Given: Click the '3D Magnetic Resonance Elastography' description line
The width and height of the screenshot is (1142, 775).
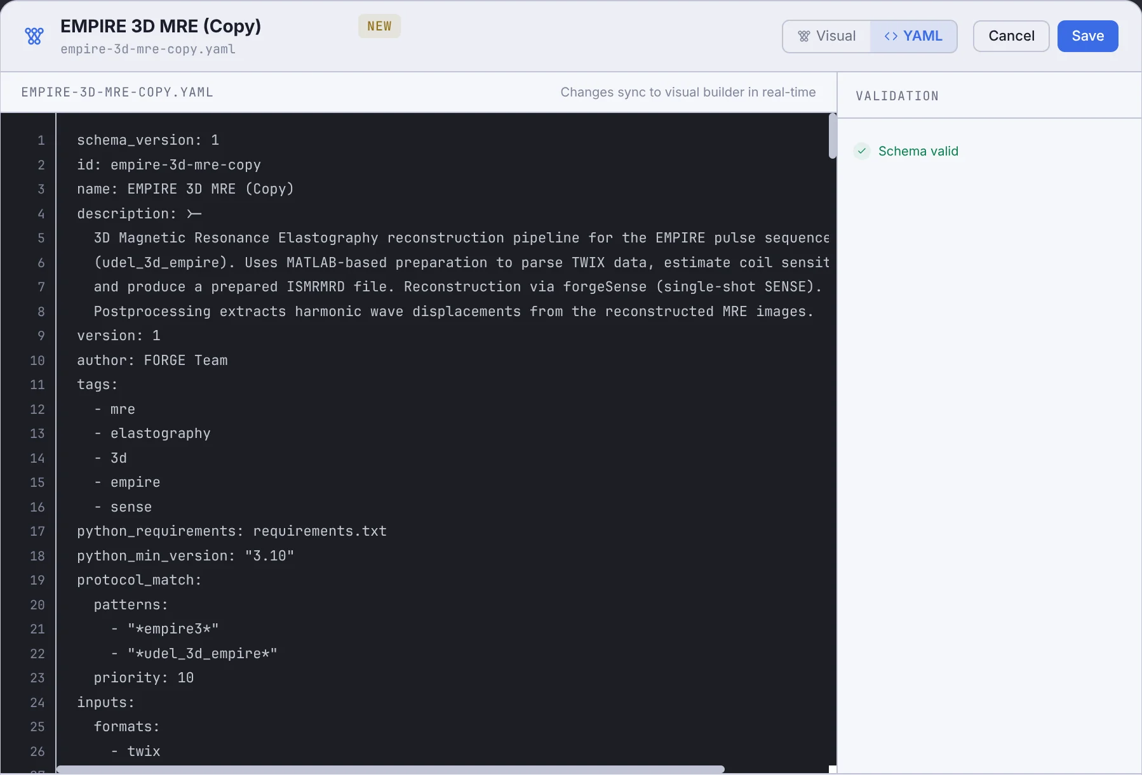Looking at the screenshot, I should [x=461, y=237].
